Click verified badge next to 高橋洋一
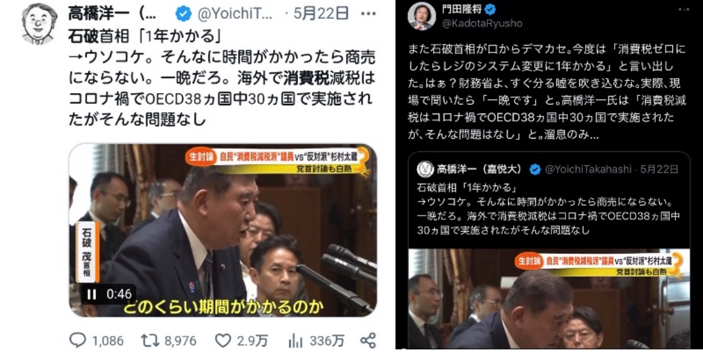The image size is (703, 356). [183, 14]
